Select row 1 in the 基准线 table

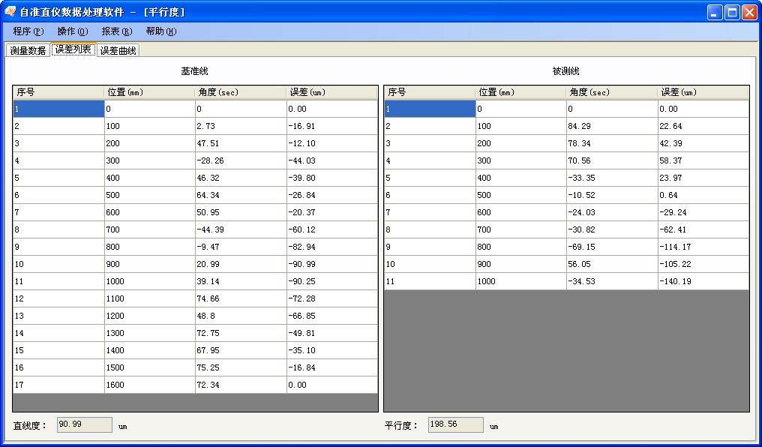click(58, 108)
